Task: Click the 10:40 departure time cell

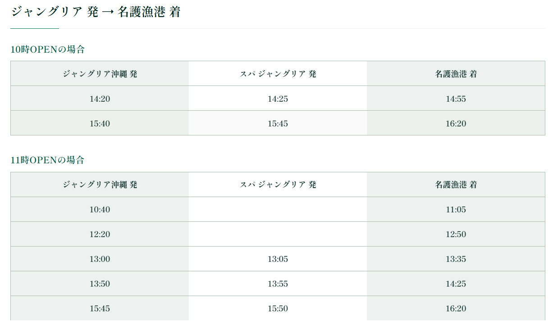Action: pos(100,210)
